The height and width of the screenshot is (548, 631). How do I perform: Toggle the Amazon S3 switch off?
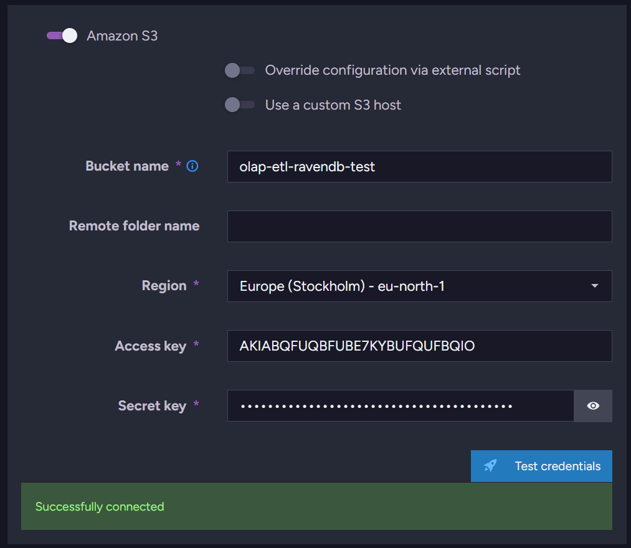(62, 36)
